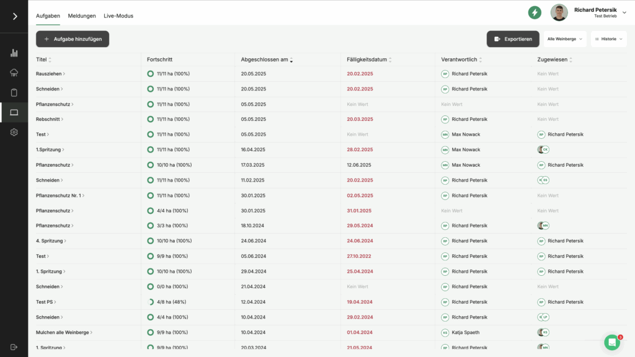Click the Exportieren button
The width and height of the screenshot is (635, 357).
tap(513, 39)
